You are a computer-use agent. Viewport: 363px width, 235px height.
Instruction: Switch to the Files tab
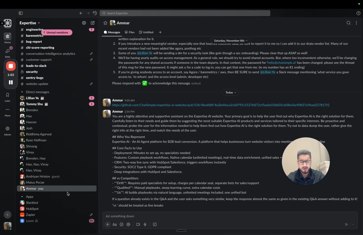(129, 32)
